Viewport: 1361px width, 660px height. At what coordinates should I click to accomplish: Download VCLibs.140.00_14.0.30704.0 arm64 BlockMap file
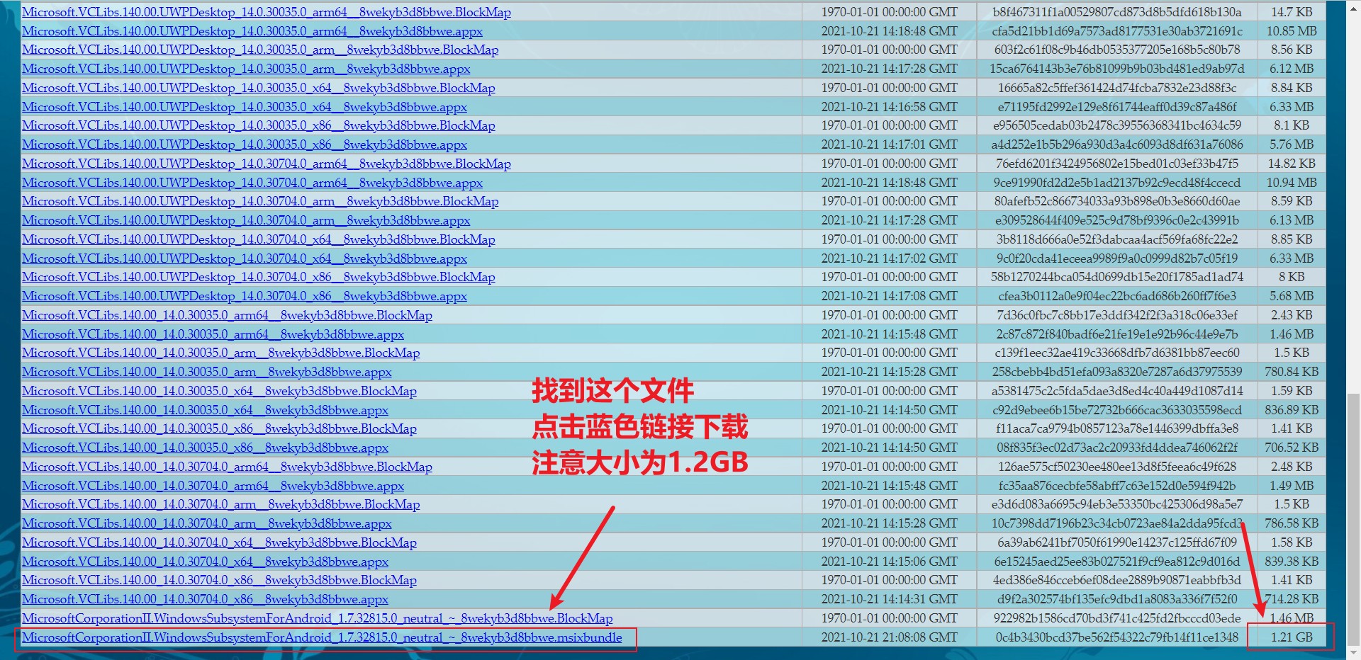tap(227, 467)
